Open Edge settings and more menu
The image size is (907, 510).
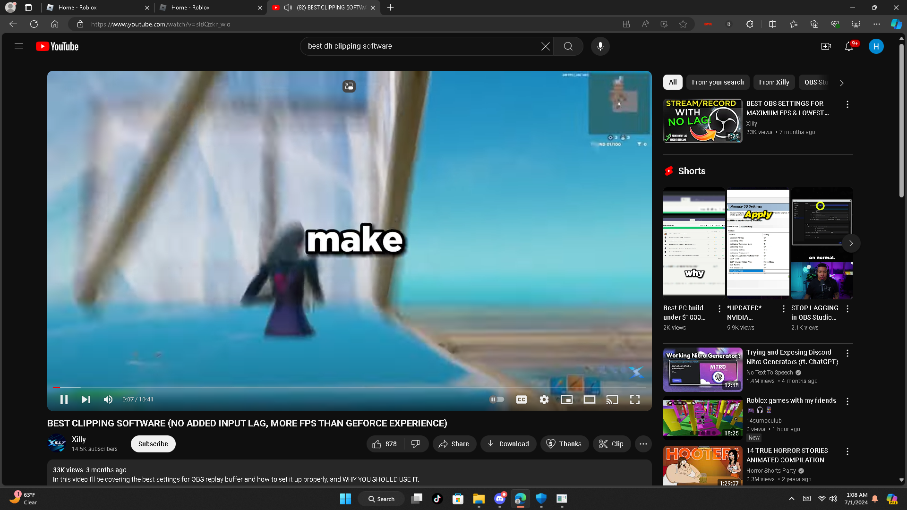click(877, 24)
